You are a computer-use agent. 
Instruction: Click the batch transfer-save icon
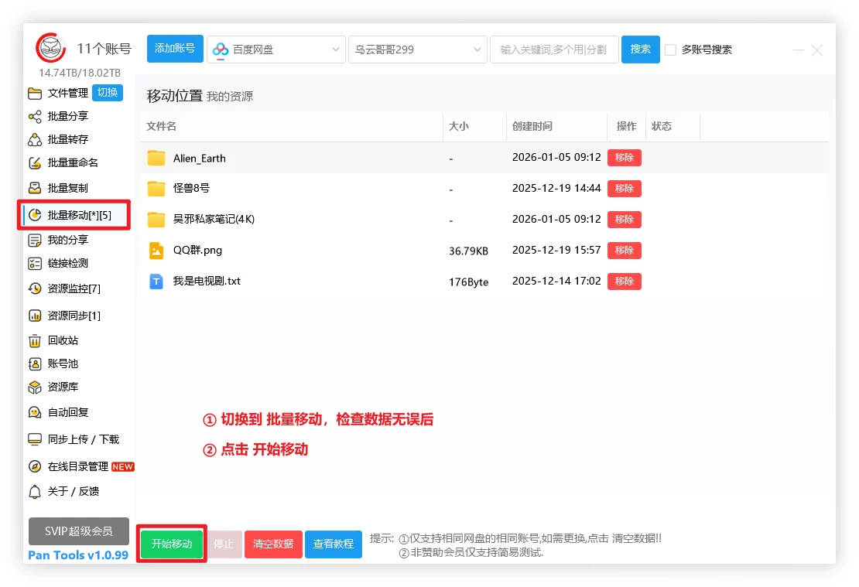[35, 140]
